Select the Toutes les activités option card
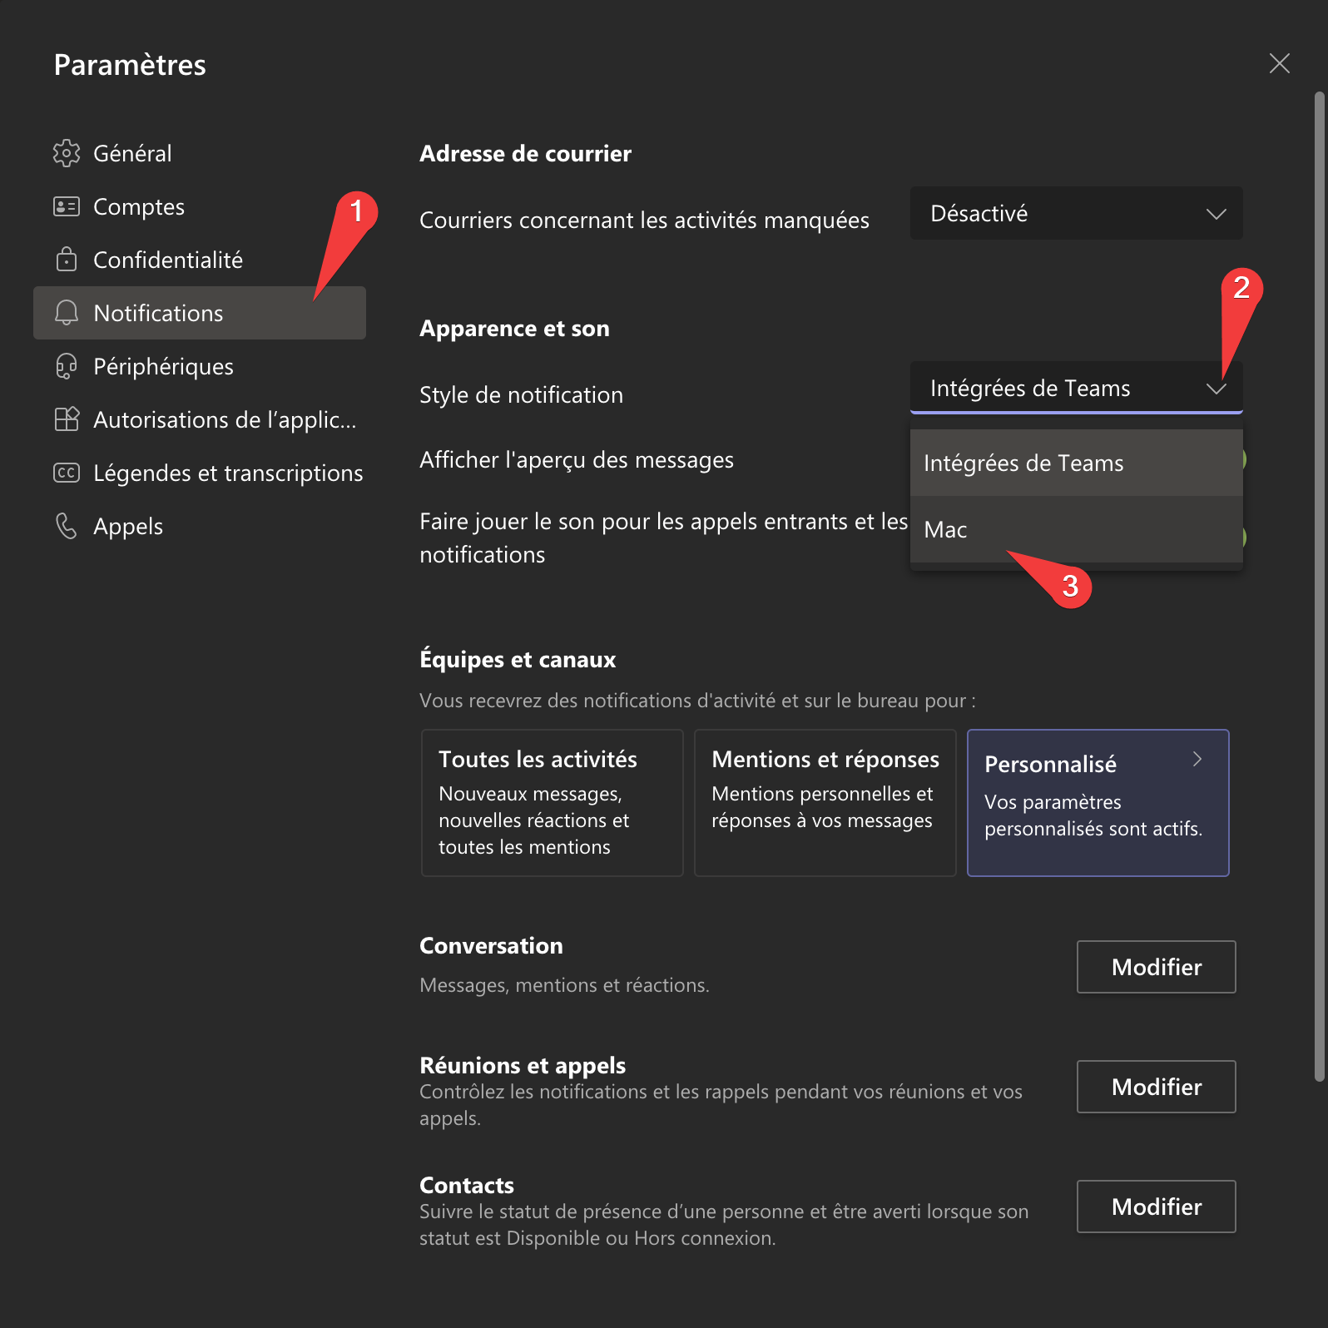 tap(552, 802)
